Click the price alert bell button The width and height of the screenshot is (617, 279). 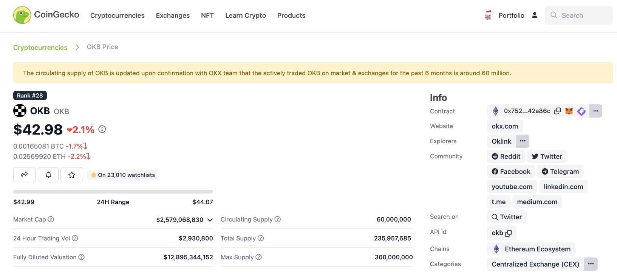click(x=48, y=175)
